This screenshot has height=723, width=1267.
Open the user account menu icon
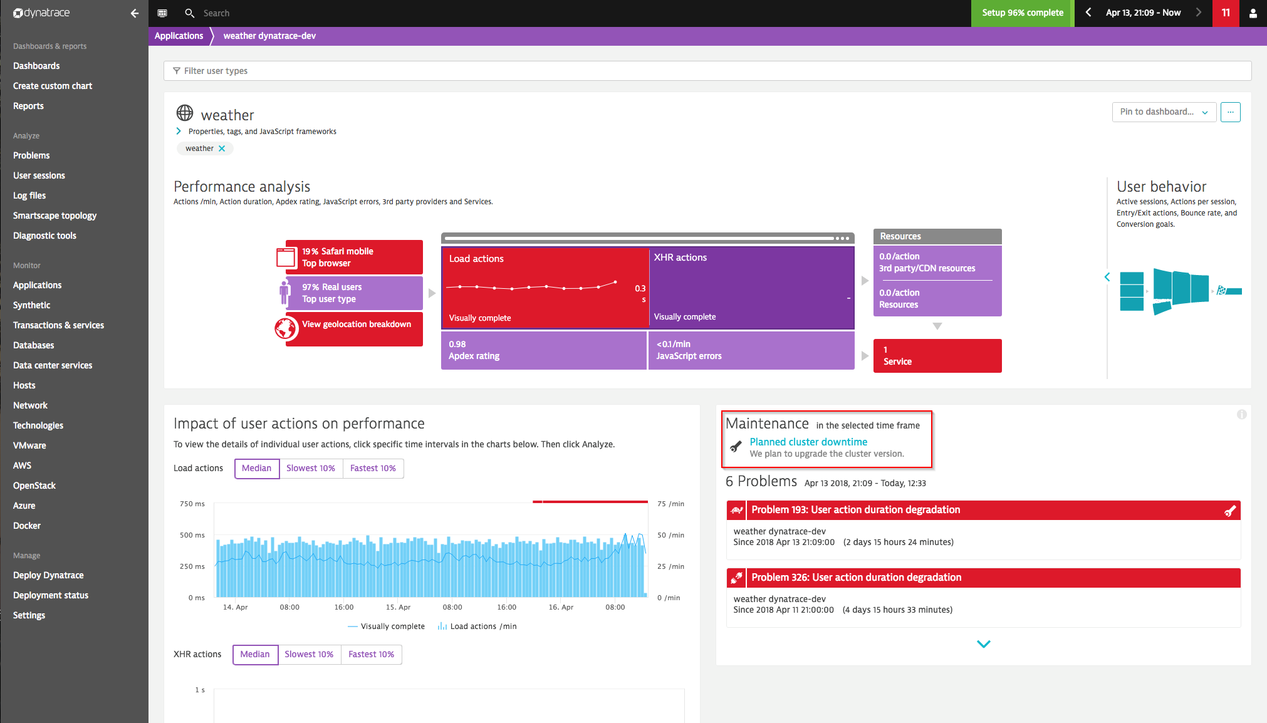(x=1253, y=13)
